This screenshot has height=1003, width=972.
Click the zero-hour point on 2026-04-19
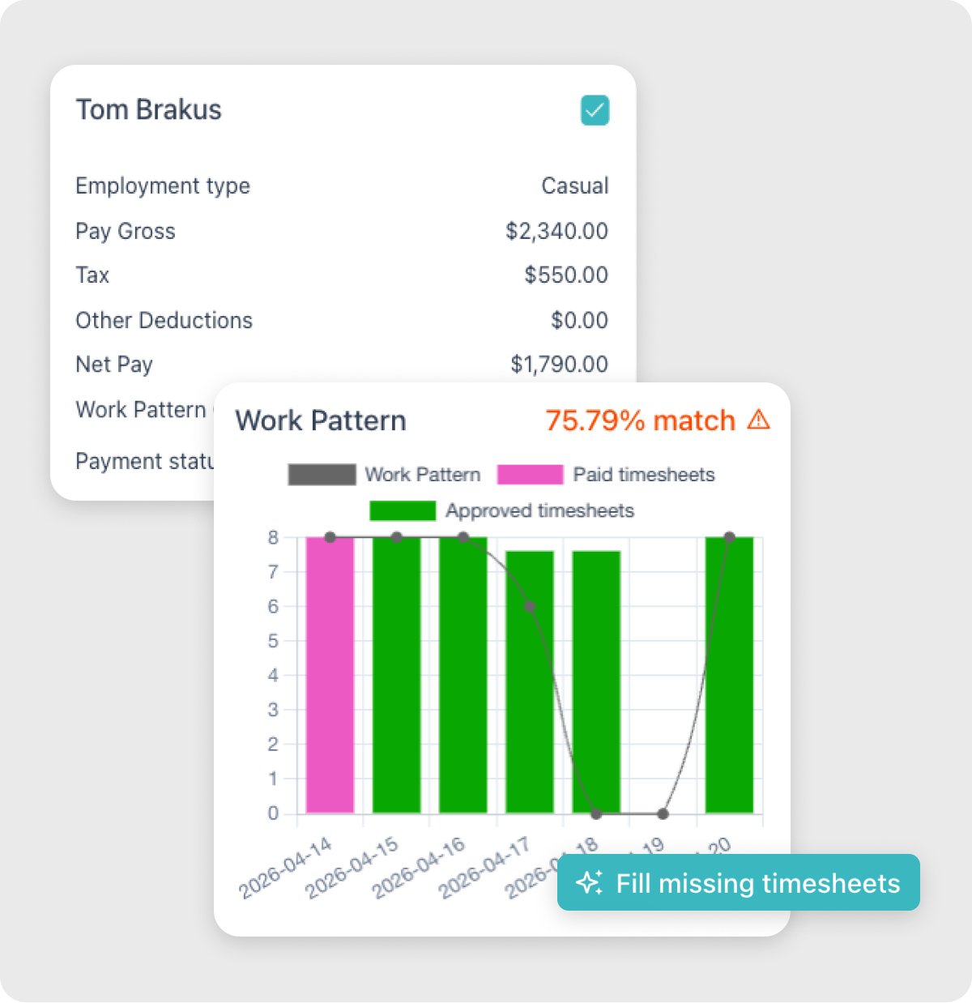(663, 813)
